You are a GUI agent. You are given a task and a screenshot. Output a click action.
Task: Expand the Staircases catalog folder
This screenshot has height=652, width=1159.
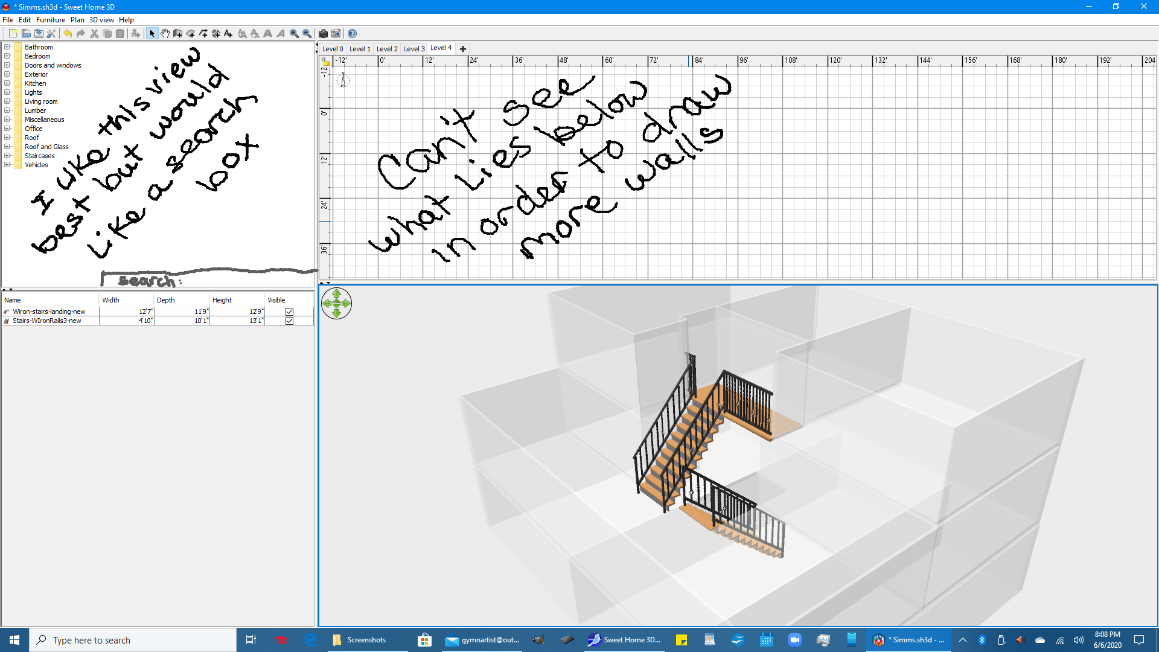coord(7,156)
